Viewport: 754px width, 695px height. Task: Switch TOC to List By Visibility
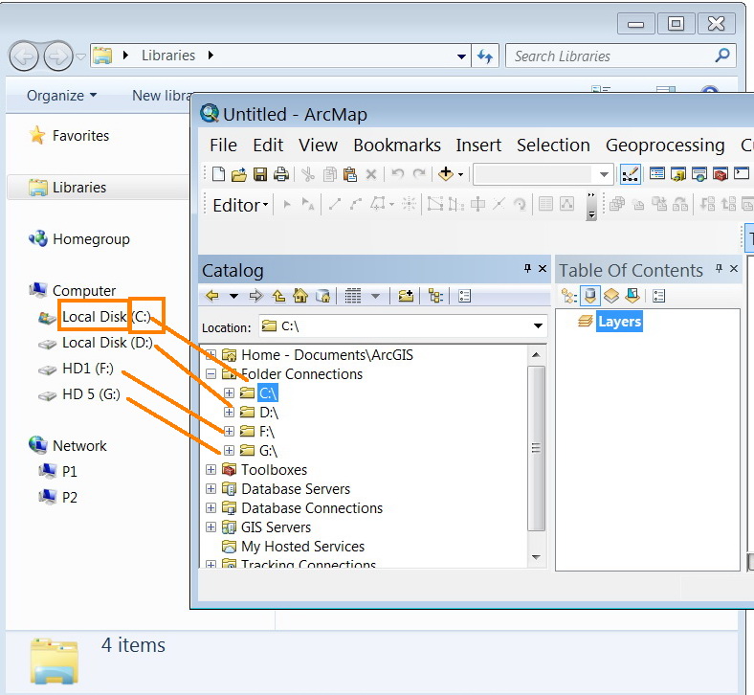pos(611,296)
